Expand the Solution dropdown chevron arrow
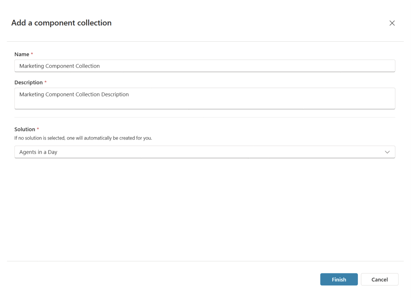The width and height of the screenshot is (411, 298). tap(387, 152)
